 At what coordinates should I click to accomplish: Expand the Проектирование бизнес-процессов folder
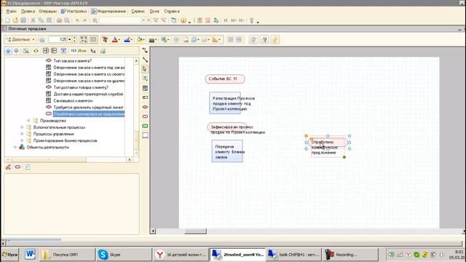(x=22, y=140)
